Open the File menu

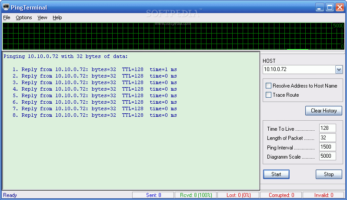(x=7, y=17)
